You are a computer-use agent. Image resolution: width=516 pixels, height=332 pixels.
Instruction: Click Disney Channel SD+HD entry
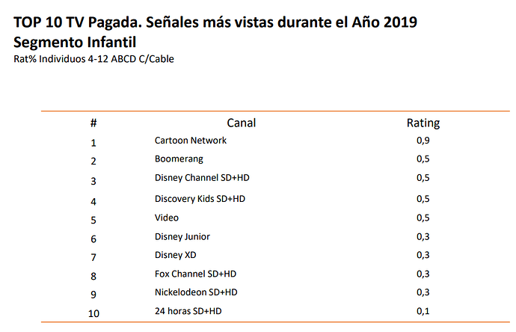click(x=202, y=178)
